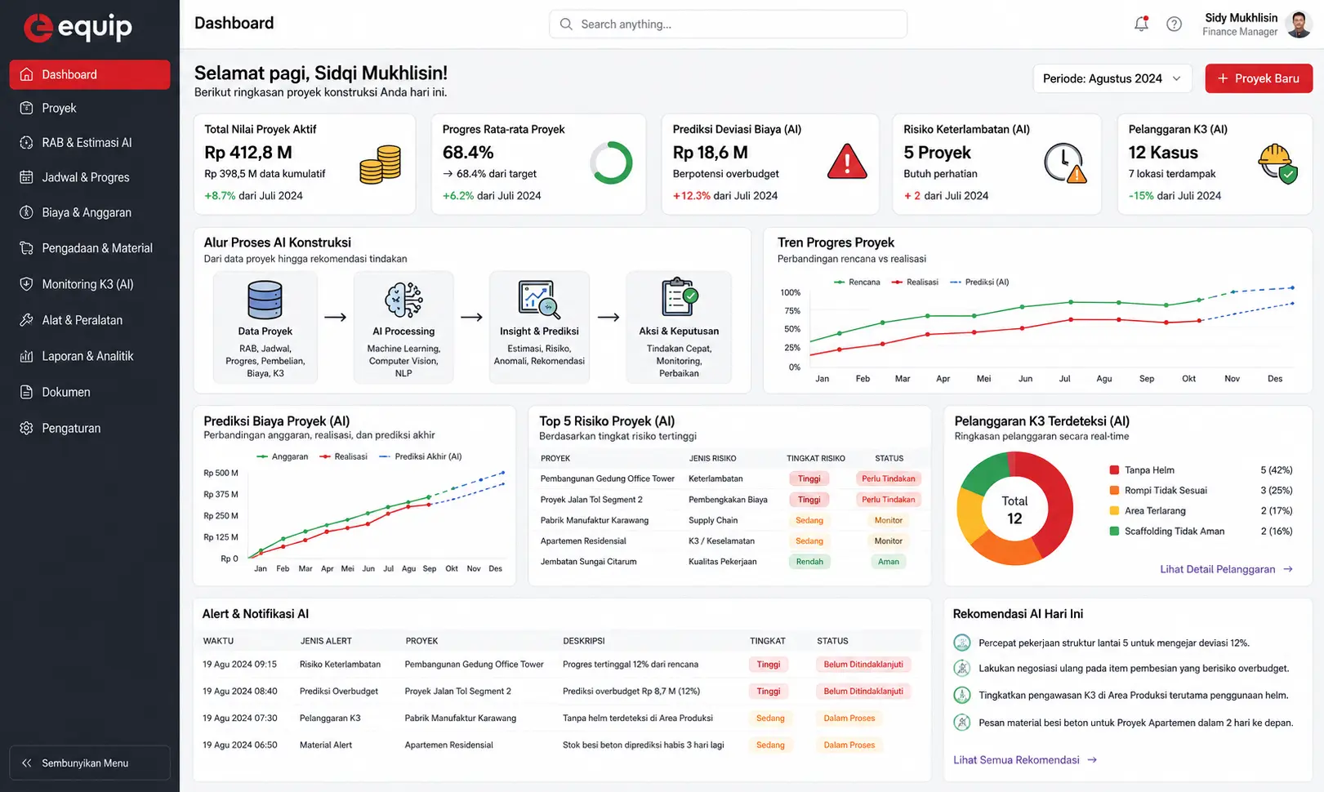Viewport: 1324px width, 792px height.
Task: Click Jembatan Sungai Citarum project row
Action: tap(729, 562)
